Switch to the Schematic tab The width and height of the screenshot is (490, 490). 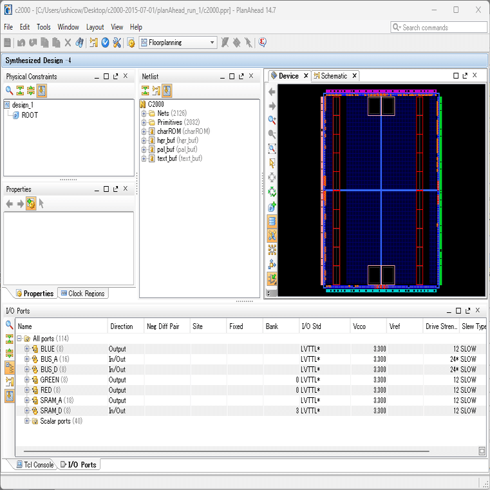pos(334,76)
